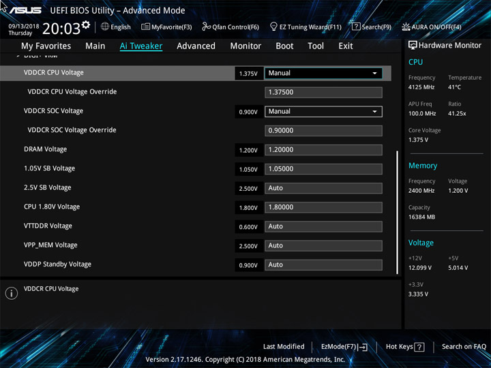The height and width of the screenshot is (368, 491).
Task: Switch to the Exit tab
Action: pos(346,46)
